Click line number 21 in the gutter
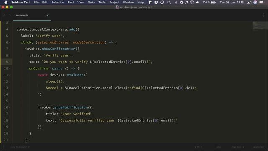The height and width of the screenshot is (151, 268). pyautogui.click(x=6, y=140)
